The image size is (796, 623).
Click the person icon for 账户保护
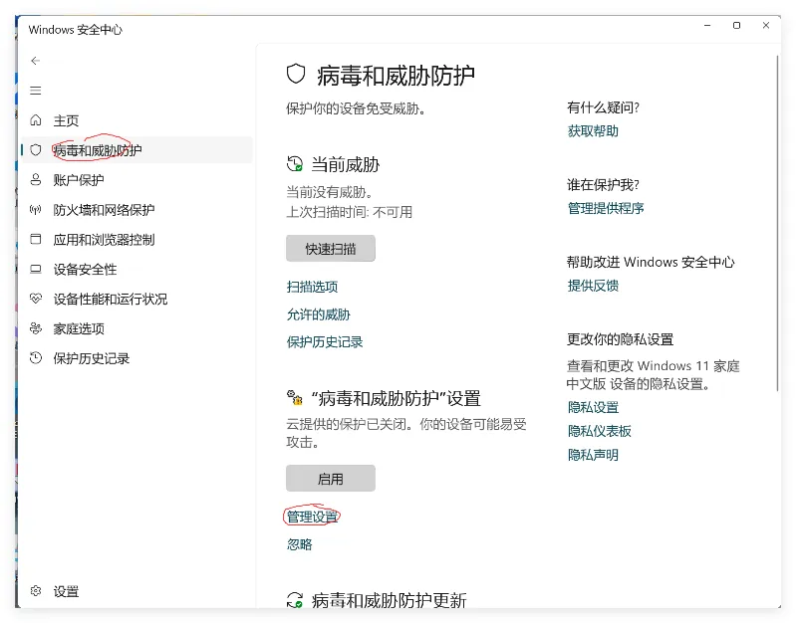coord(36,179)
